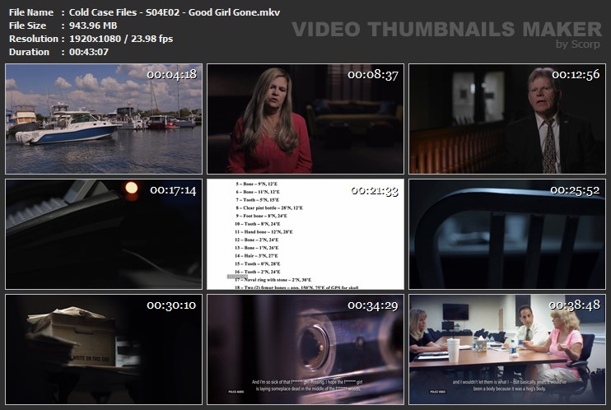Click the duration value 00:43:07
The image size is (611, 410).
(89, 52)
